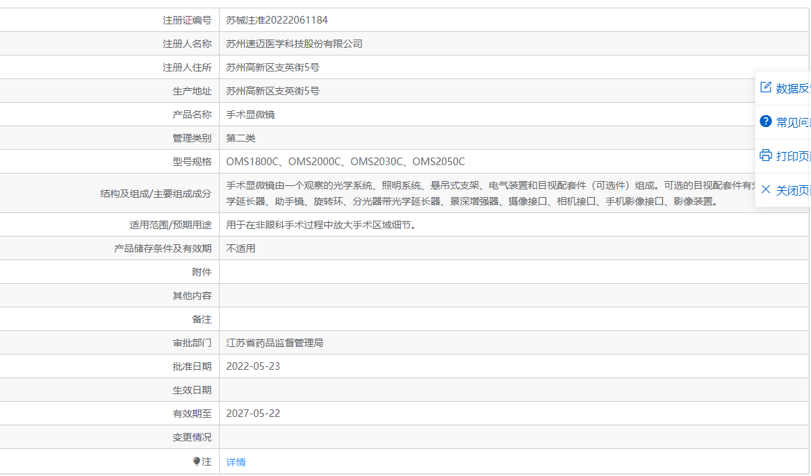Screen dimensions: 811x476
Task: Click the 产品名称 field label
Action: tap(192, 114)
